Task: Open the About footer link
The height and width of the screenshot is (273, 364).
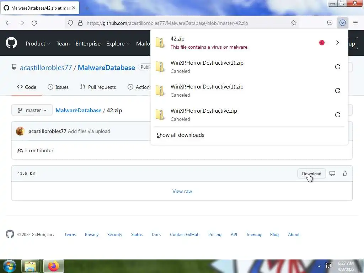Action: [x=294, y=235]
